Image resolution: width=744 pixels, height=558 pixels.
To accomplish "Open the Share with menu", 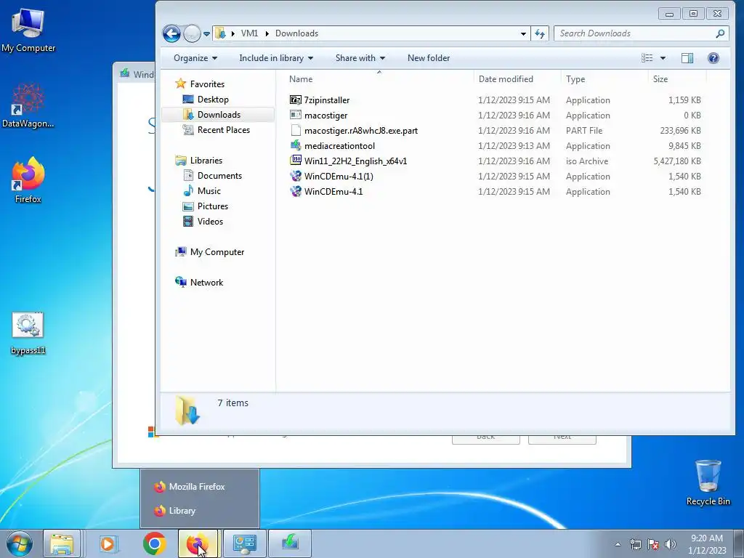I will pyautogui.click(x=360, y=58).
